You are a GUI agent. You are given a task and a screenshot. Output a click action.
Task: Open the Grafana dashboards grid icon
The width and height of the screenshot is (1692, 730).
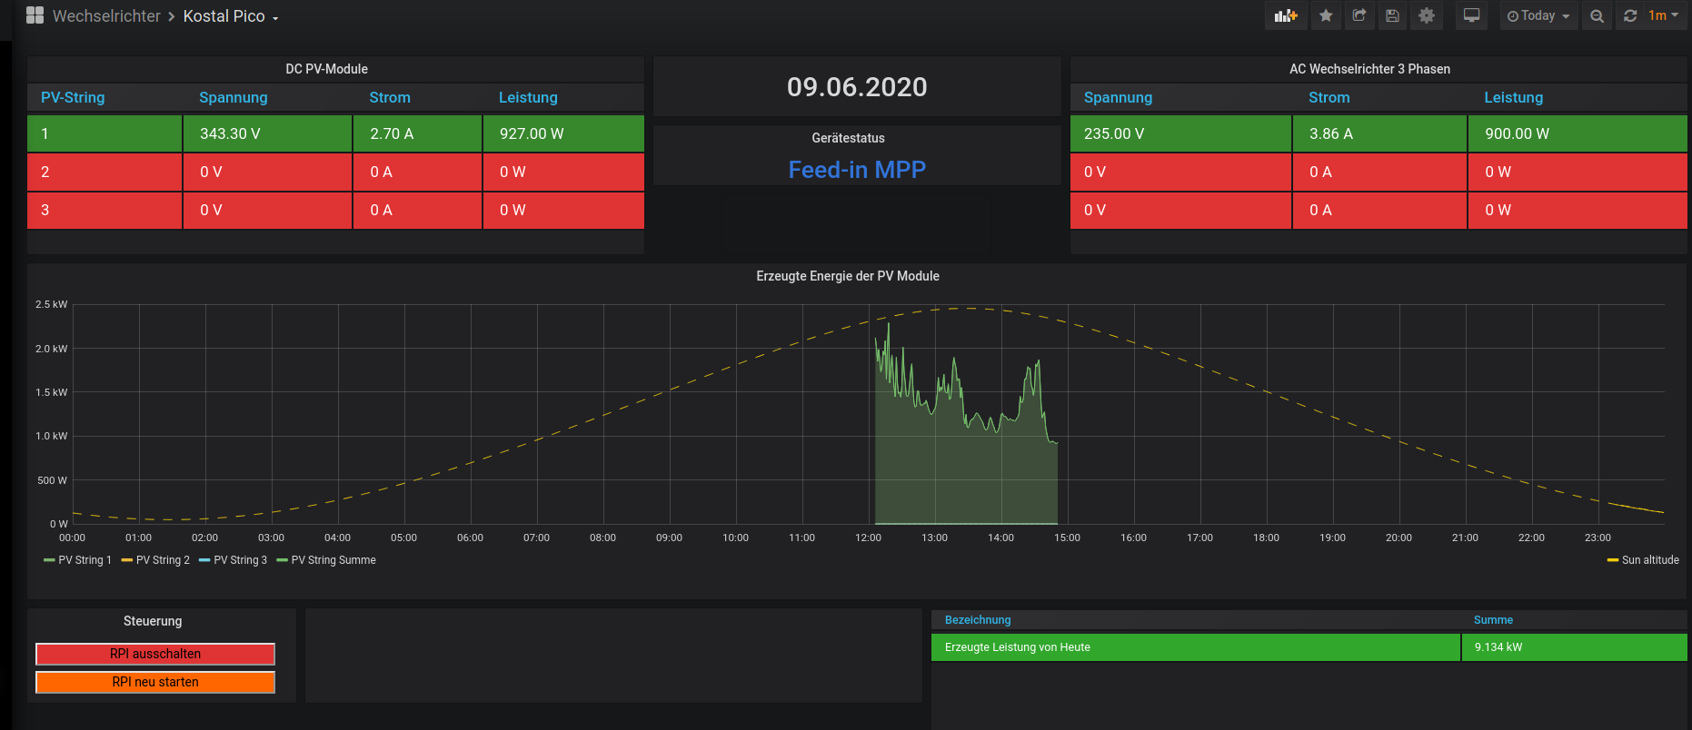pyautogui.click(x=35, y=15)
